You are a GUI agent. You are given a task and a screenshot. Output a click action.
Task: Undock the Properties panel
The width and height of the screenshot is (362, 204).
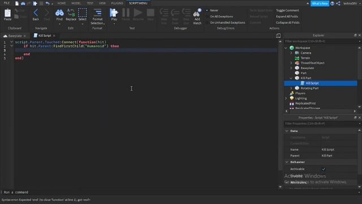pyautogui.click(x=355, y=118)
